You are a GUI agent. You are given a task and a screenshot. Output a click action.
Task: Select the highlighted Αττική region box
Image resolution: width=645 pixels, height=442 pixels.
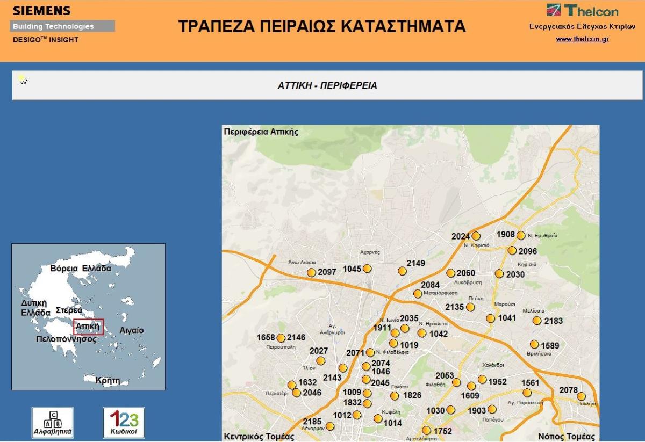[88, 327]
